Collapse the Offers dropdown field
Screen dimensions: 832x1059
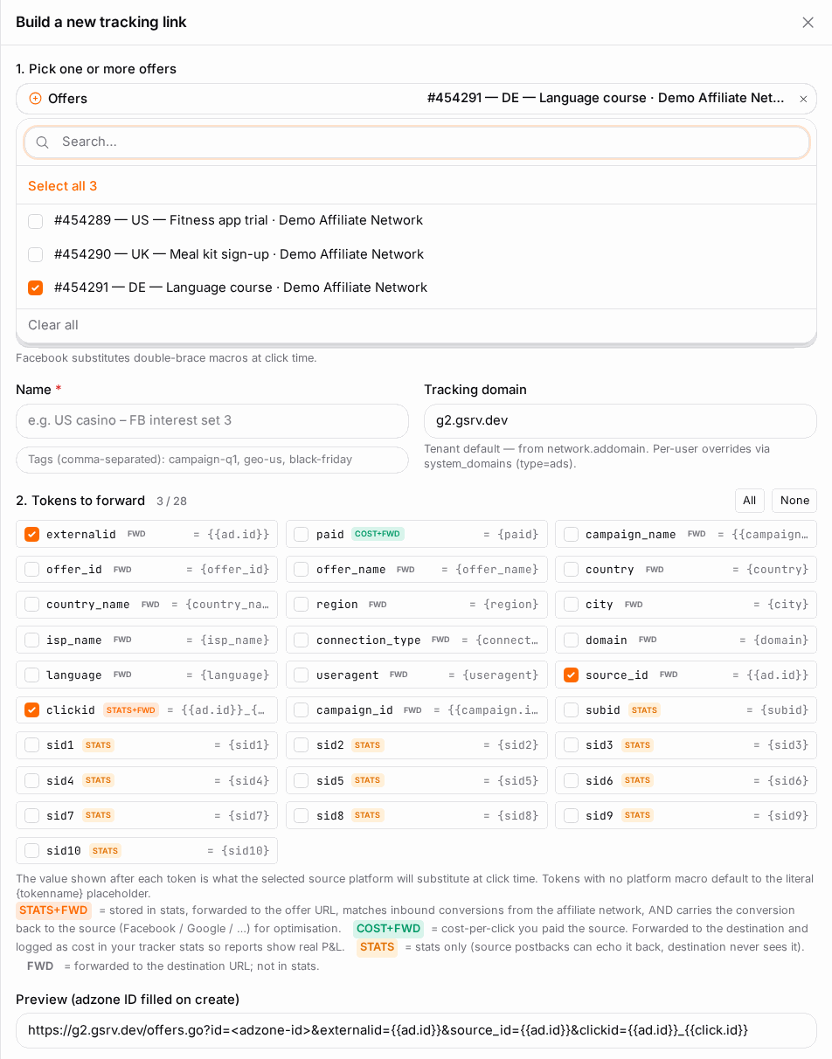click(x=416, y=99)
